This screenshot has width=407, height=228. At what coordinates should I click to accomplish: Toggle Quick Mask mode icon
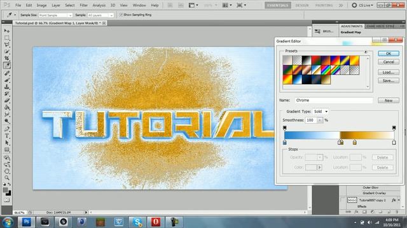[x=7, y=200]
